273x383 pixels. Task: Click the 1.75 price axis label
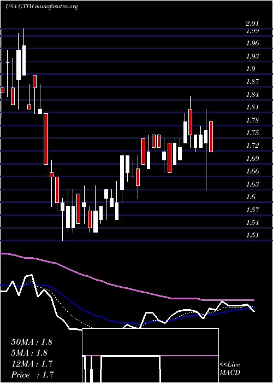pyautogui.click(x=252, y=133)
